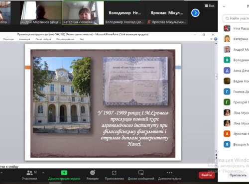Click the Найти участника search field
Screen dimensions: 249x184
236,18
